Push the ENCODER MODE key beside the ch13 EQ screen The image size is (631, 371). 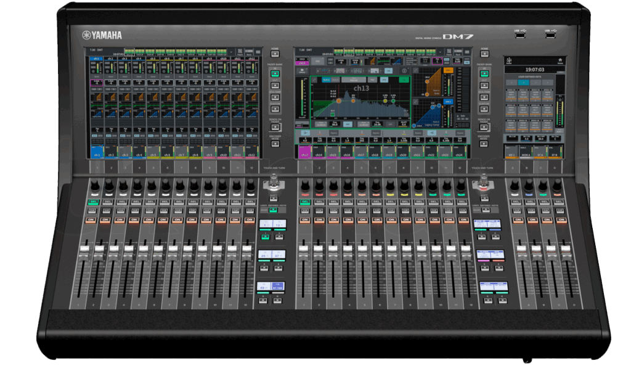coord(484,144)
